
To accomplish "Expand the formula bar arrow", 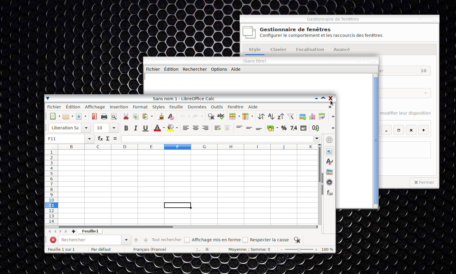I will (x=317, y=138).
